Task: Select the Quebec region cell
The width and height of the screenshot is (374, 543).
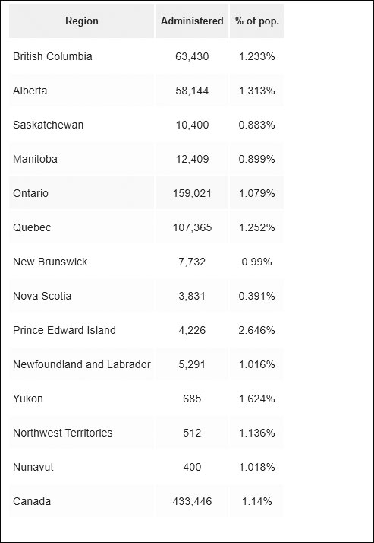Action: click(82, 227)
